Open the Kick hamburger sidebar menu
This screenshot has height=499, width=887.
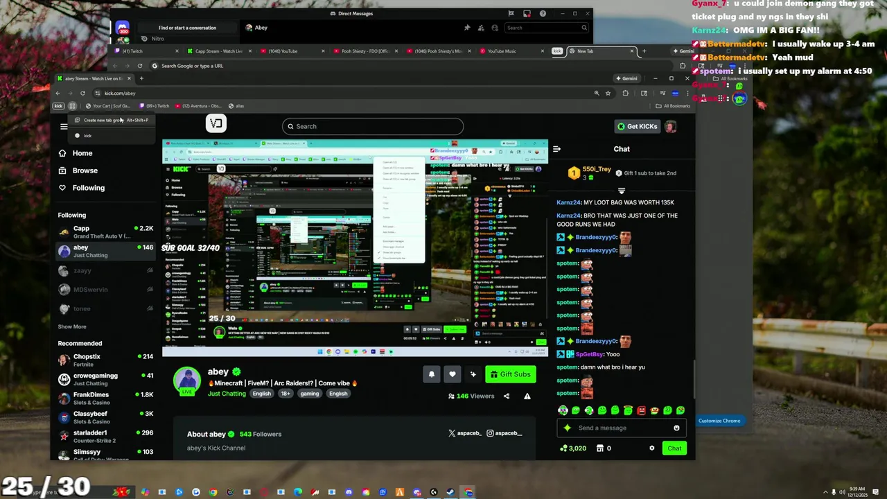[64, 126]
